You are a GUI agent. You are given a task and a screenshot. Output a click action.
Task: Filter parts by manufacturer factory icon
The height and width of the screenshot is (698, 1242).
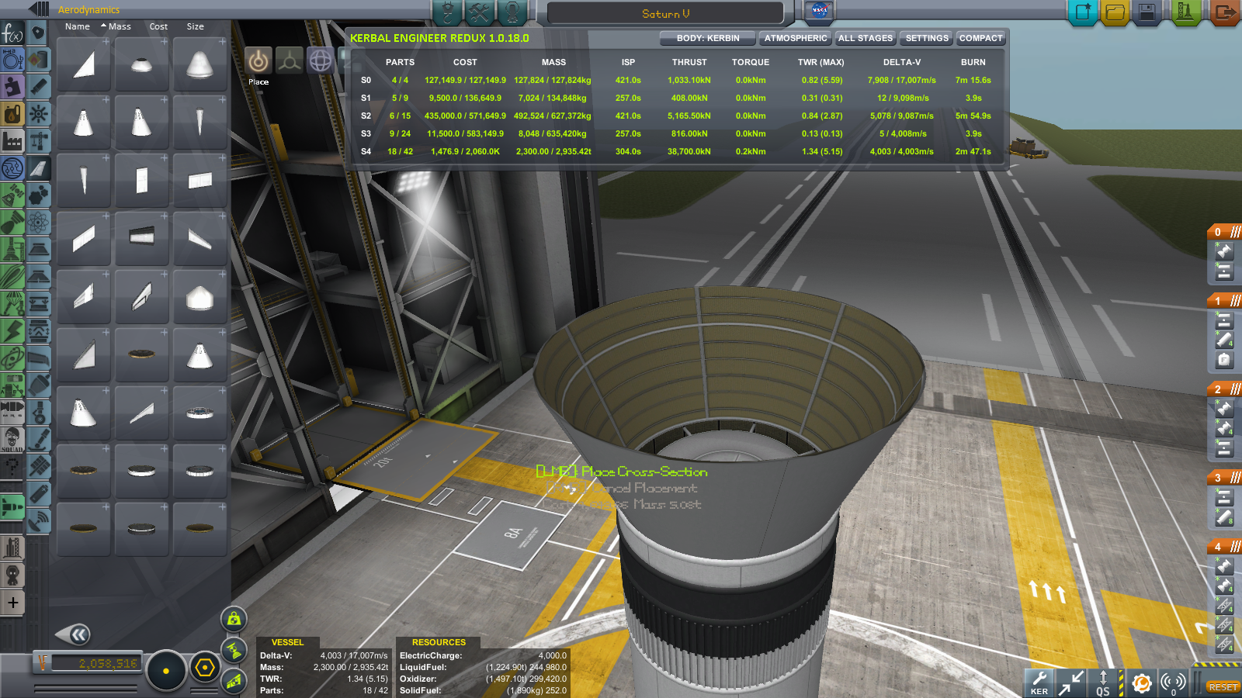[x=12, y=140]
